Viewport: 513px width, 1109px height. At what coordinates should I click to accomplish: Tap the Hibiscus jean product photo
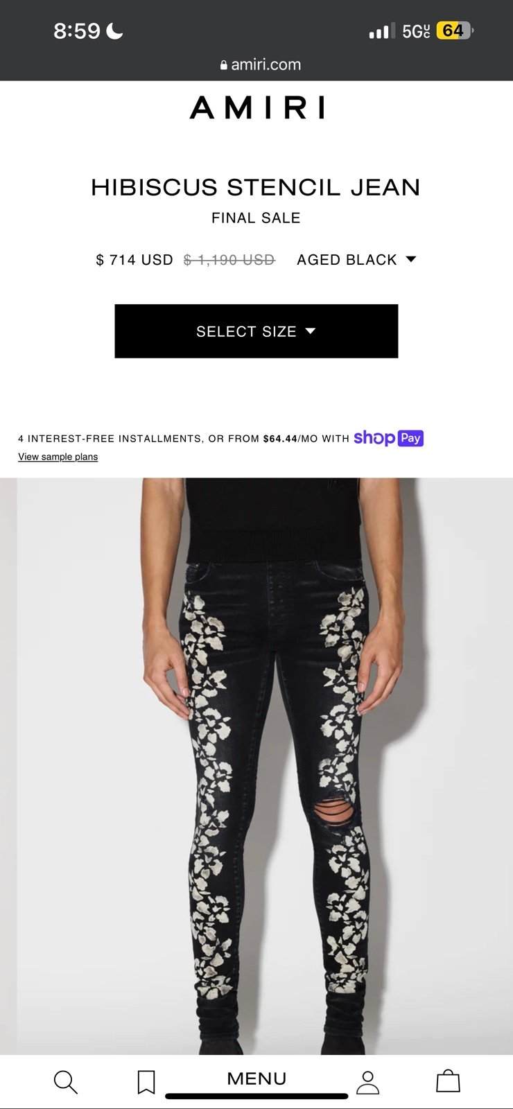click(256, 766)
